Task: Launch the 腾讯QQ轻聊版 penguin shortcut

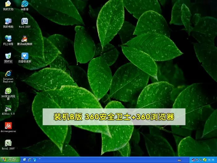Action: [x=25, y=39]
